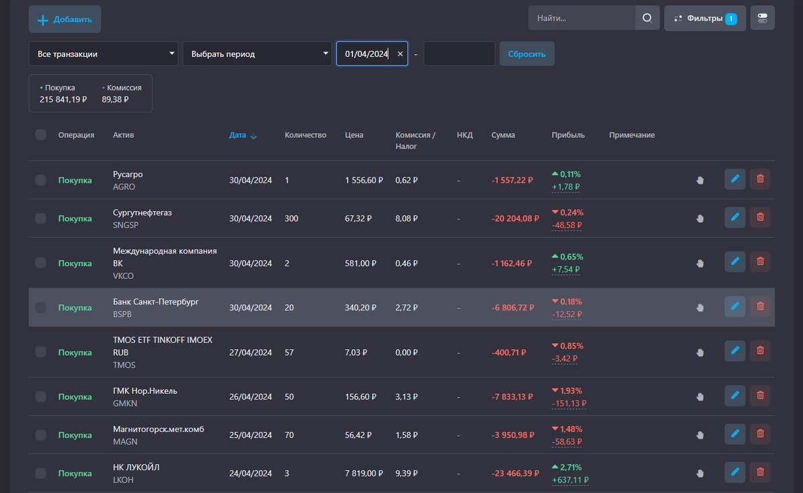Delete the Сургутнефтегаз SNGSP transaction
Screen dimensions: 803x493
click(x=760, y=217)
